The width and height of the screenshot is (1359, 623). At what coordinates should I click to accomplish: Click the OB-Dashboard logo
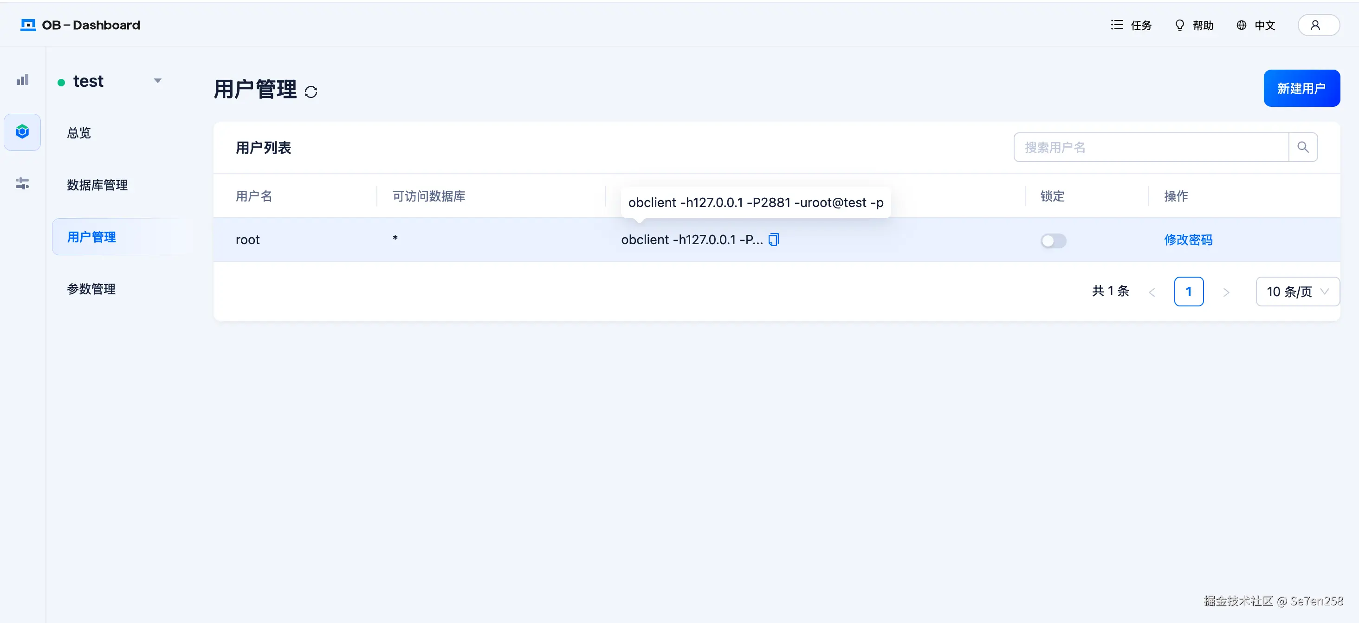(80, 26)
